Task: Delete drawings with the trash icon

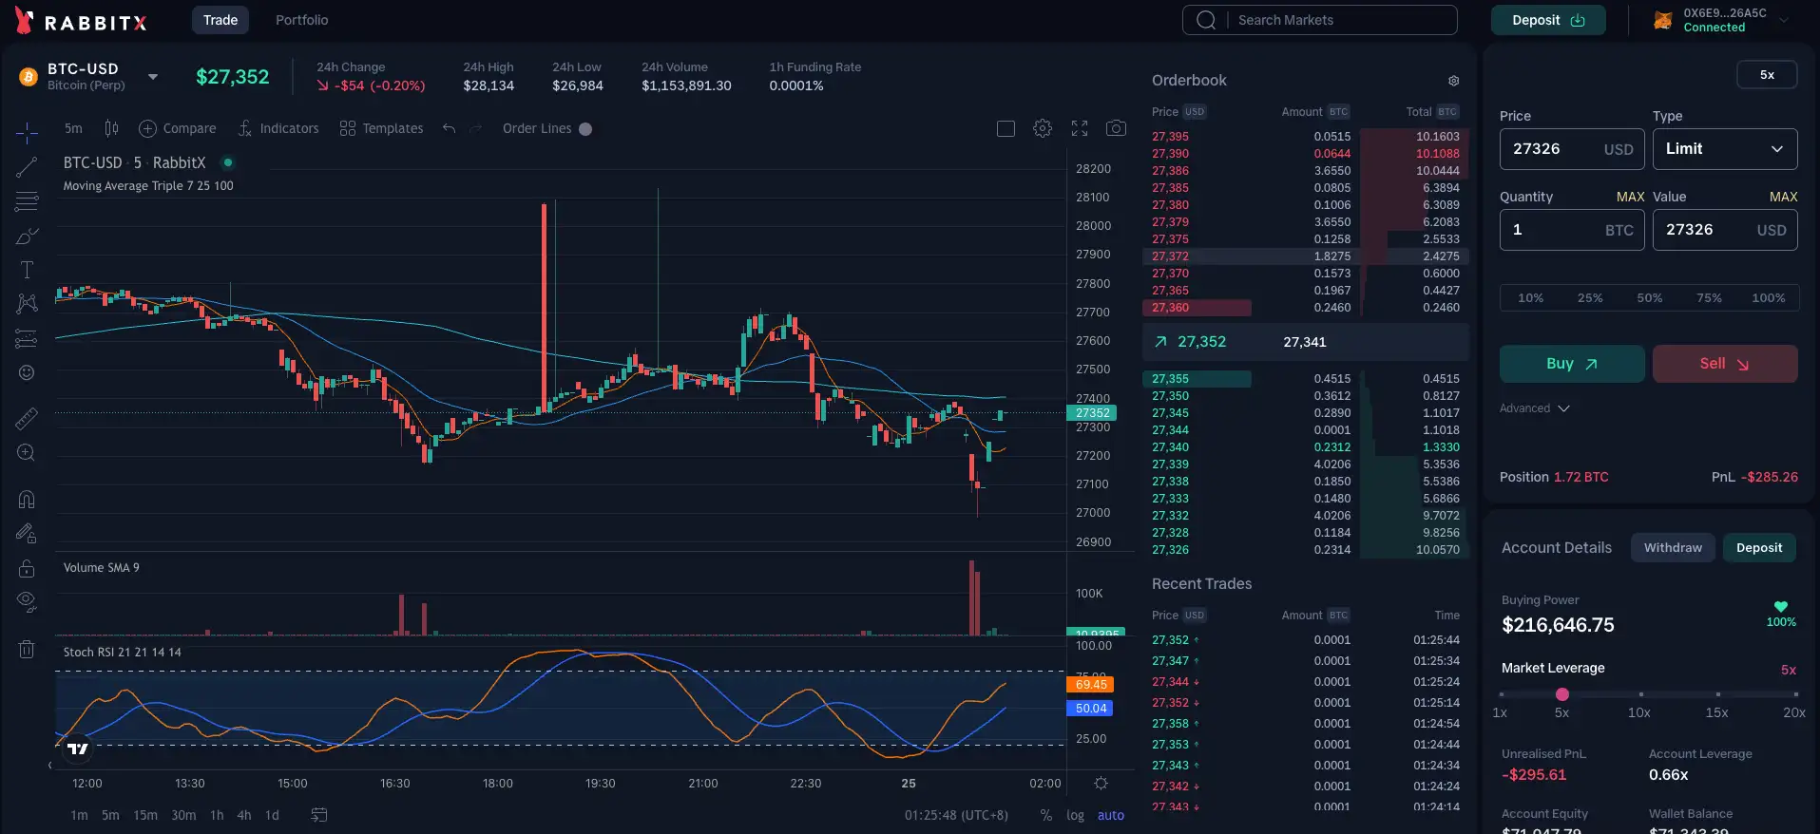Action: [27, 650]
